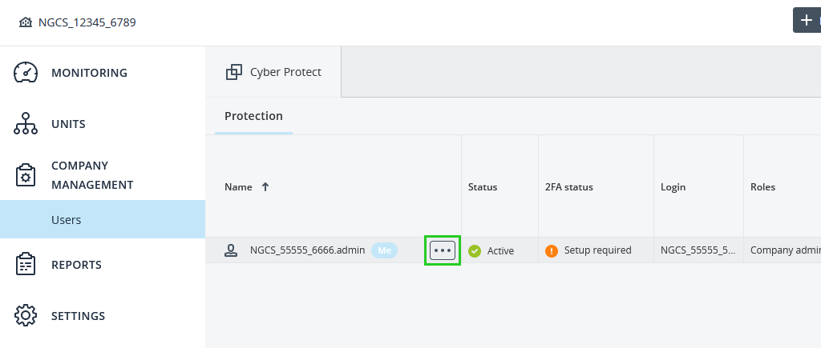Click the Units hierarchy icon
Image resolution: width=821 pixels, height=348 pixels.
coord(26,124)
